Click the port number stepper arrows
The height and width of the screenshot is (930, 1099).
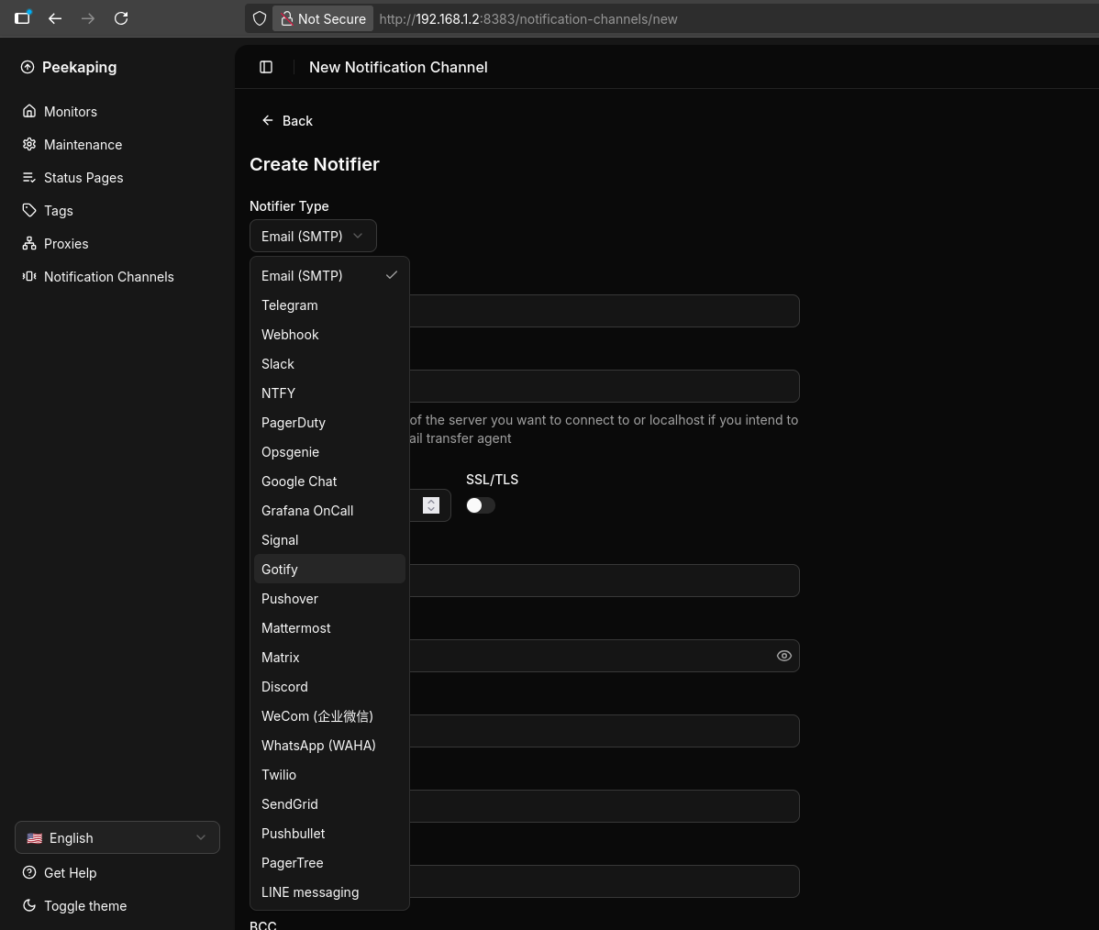[x=431, y=505]
